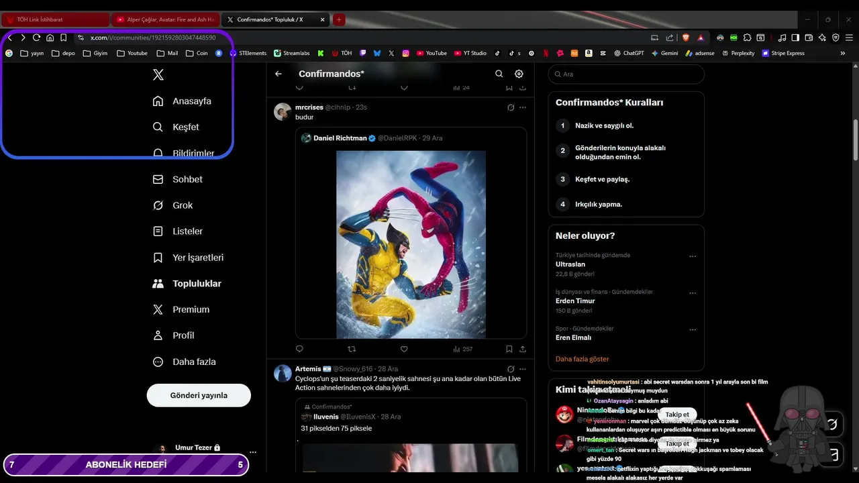Click the Ara search field
The image size is (859, 483).
point(626,74)
